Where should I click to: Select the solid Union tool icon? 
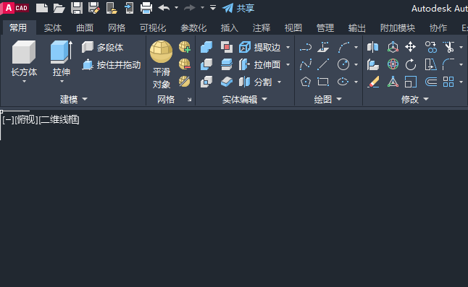(x=206, y=47)
